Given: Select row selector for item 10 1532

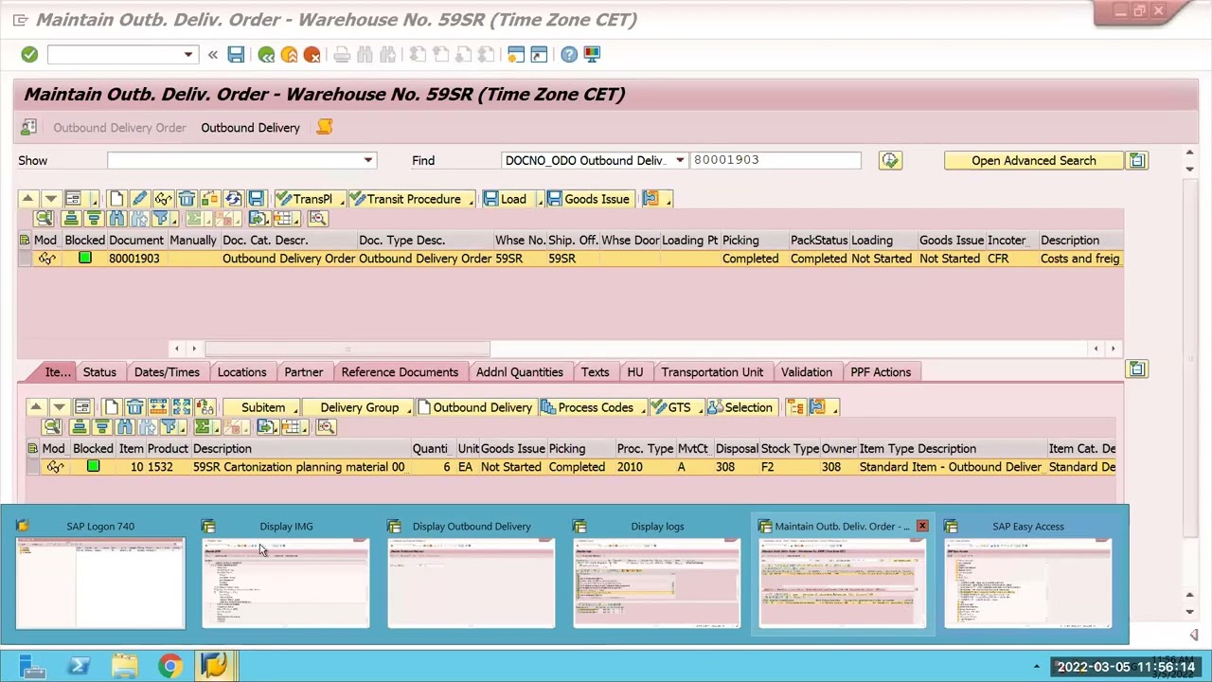Looking at the screenshot, I should 32,467.
